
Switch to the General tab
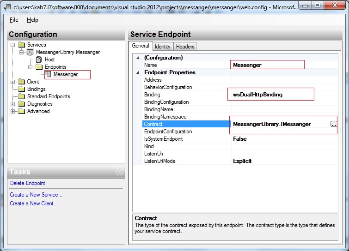pyautogui.click(x=141, y=46)
